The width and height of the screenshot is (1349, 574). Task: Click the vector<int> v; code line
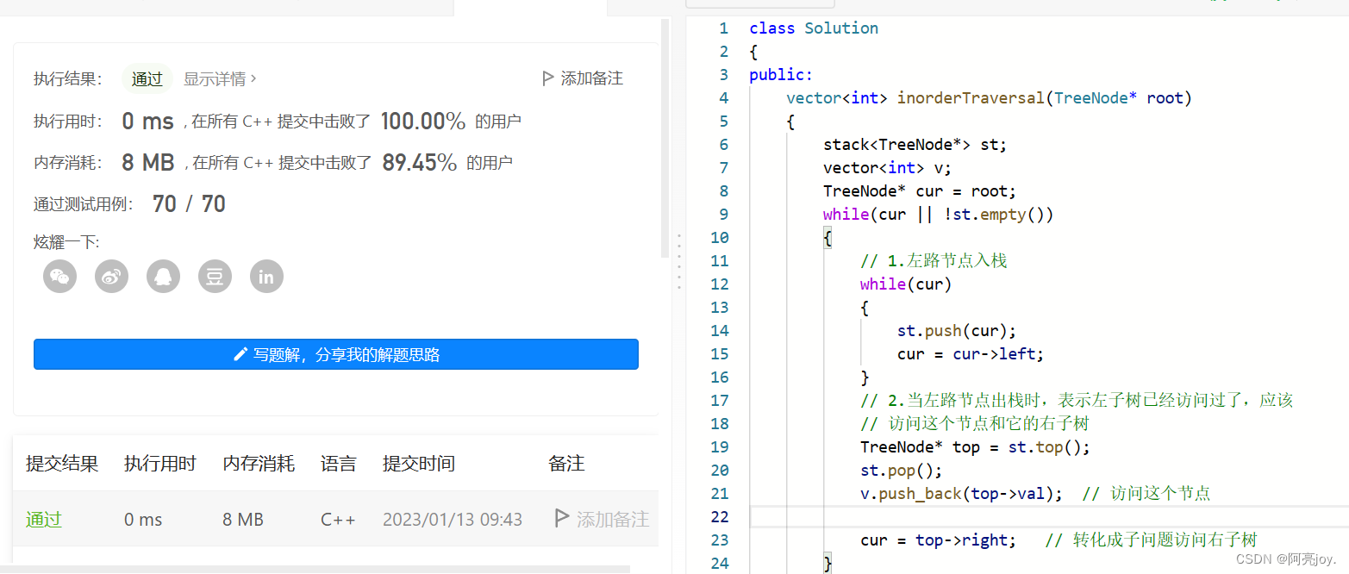pos(887,168)
